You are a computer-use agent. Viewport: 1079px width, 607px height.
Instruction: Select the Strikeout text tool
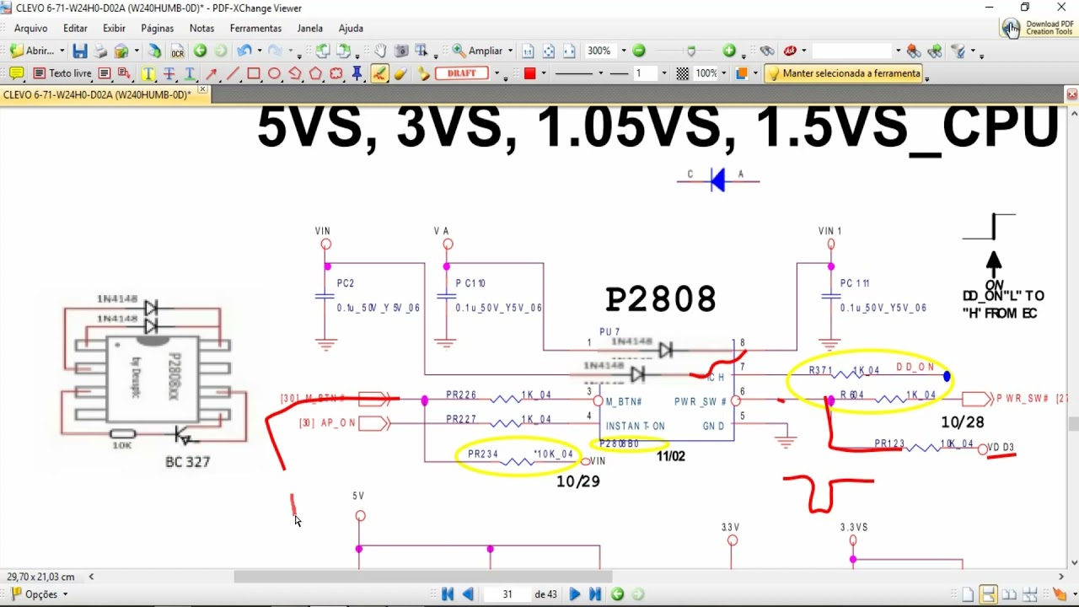coord(169,73)
